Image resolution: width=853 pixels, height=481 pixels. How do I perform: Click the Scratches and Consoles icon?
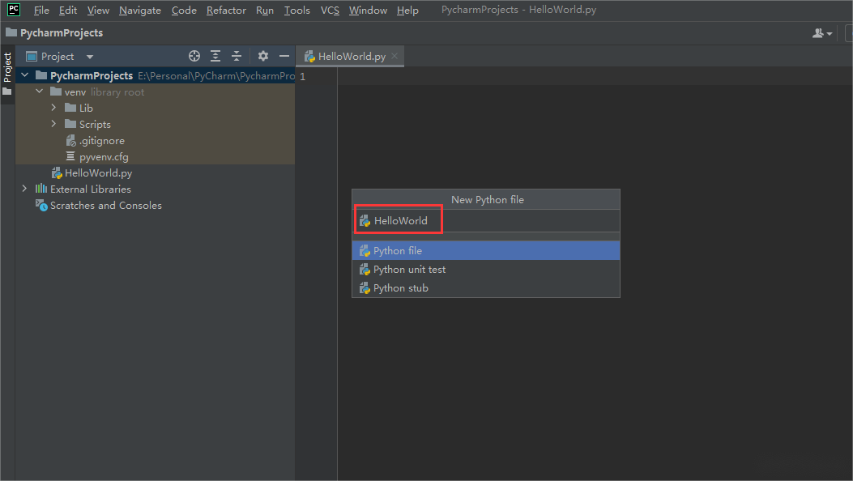coord(41,205)
